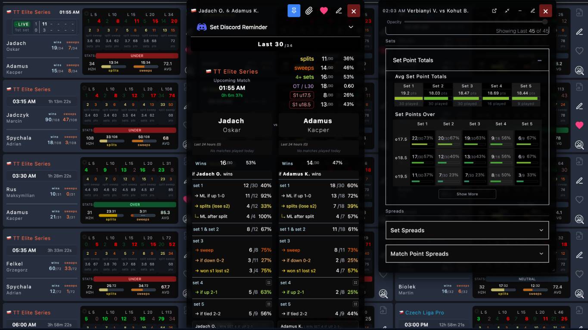This screenshot has height=330, width=588.
Task: Click the L 108 column header
Action: (x=166, y=89)
